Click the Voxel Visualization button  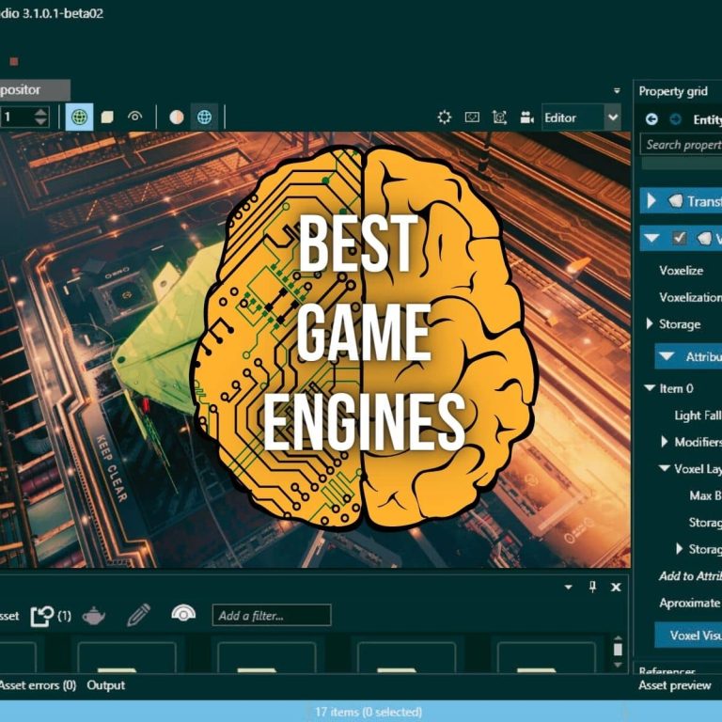pyautogui.click(x=691, y=635)
